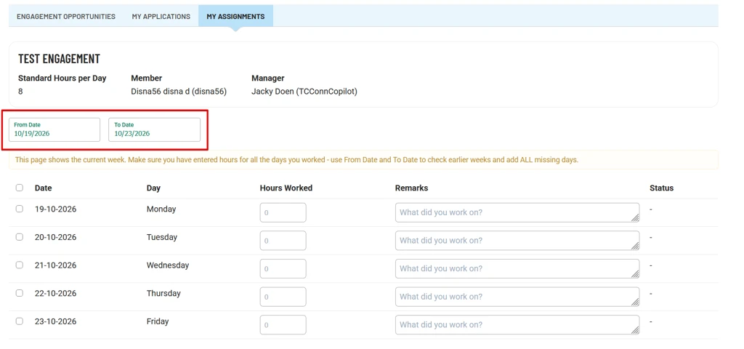Click the date cell 21-10-2026
The width and height of the screenshot is (744, 349).
(55, 265)
